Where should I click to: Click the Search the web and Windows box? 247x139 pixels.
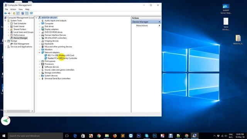[35, 136]
